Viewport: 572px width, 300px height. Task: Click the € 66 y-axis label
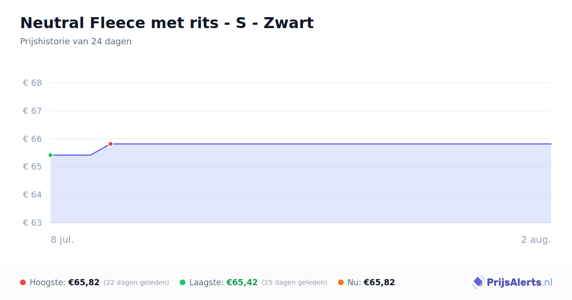[x=32, y=139]
